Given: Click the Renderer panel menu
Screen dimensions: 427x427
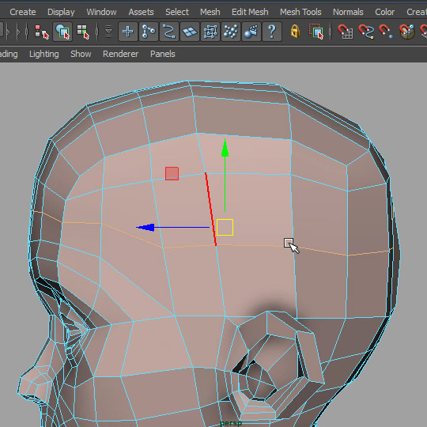Looking at the screenshot, I should [x=121, y=54].
